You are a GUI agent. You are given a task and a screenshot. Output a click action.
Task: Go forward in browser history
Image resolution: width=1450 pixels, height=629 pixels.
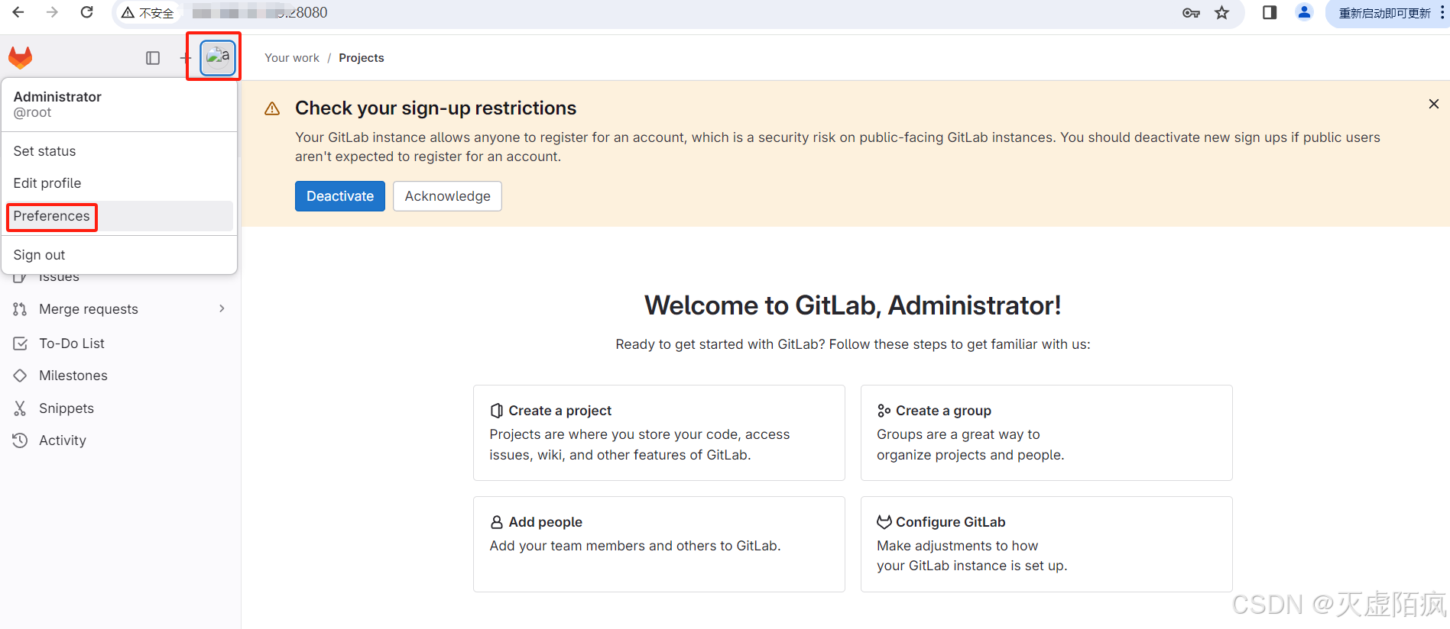(52, 12)
